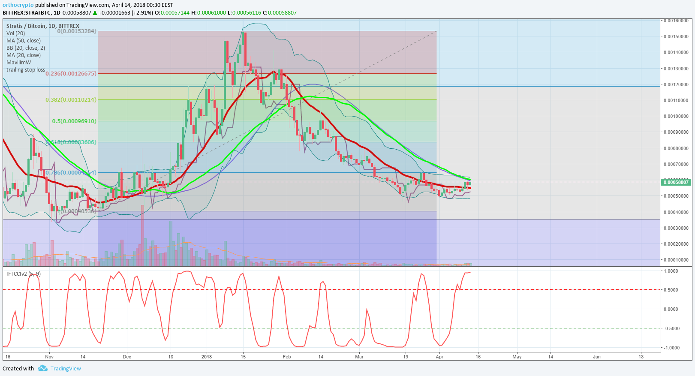Click the Feb label on the time axis
Screen dimensions: 695x376
[x=287, y=357]
